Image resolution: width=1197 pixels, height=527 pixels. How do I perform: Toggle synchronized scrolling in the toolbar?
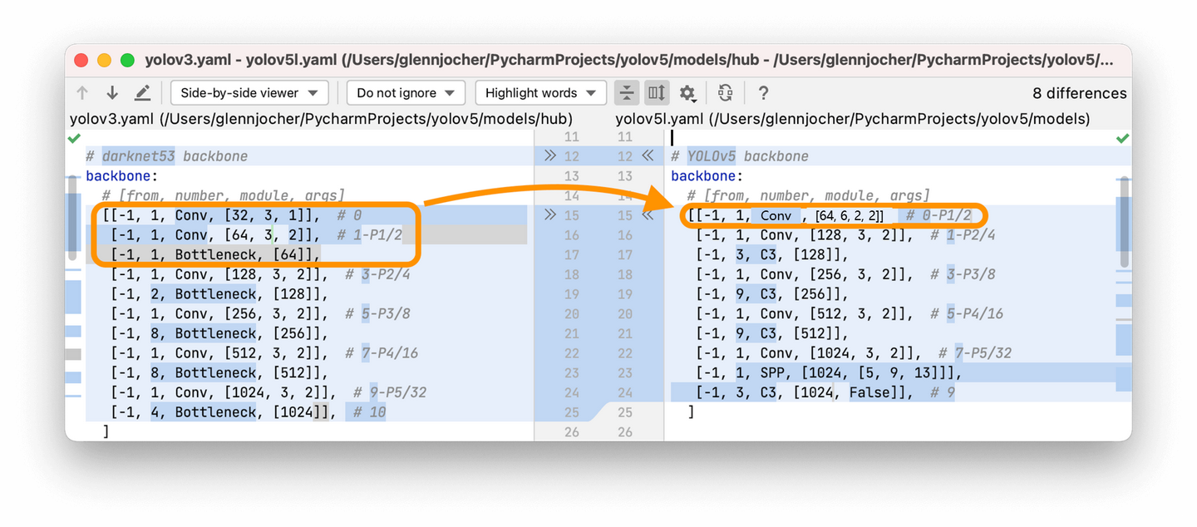click(657, 92)
